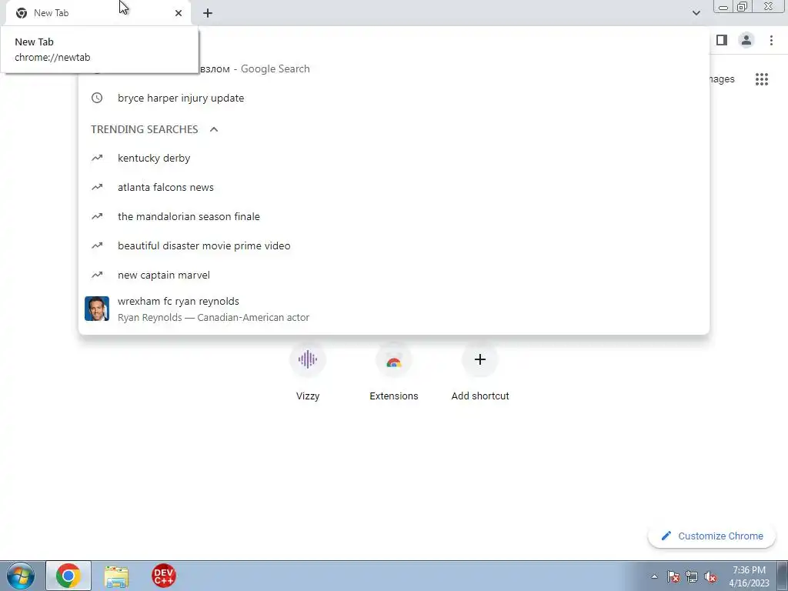
Task: Open the Extensions shortcut
Action: coord(394,371)
